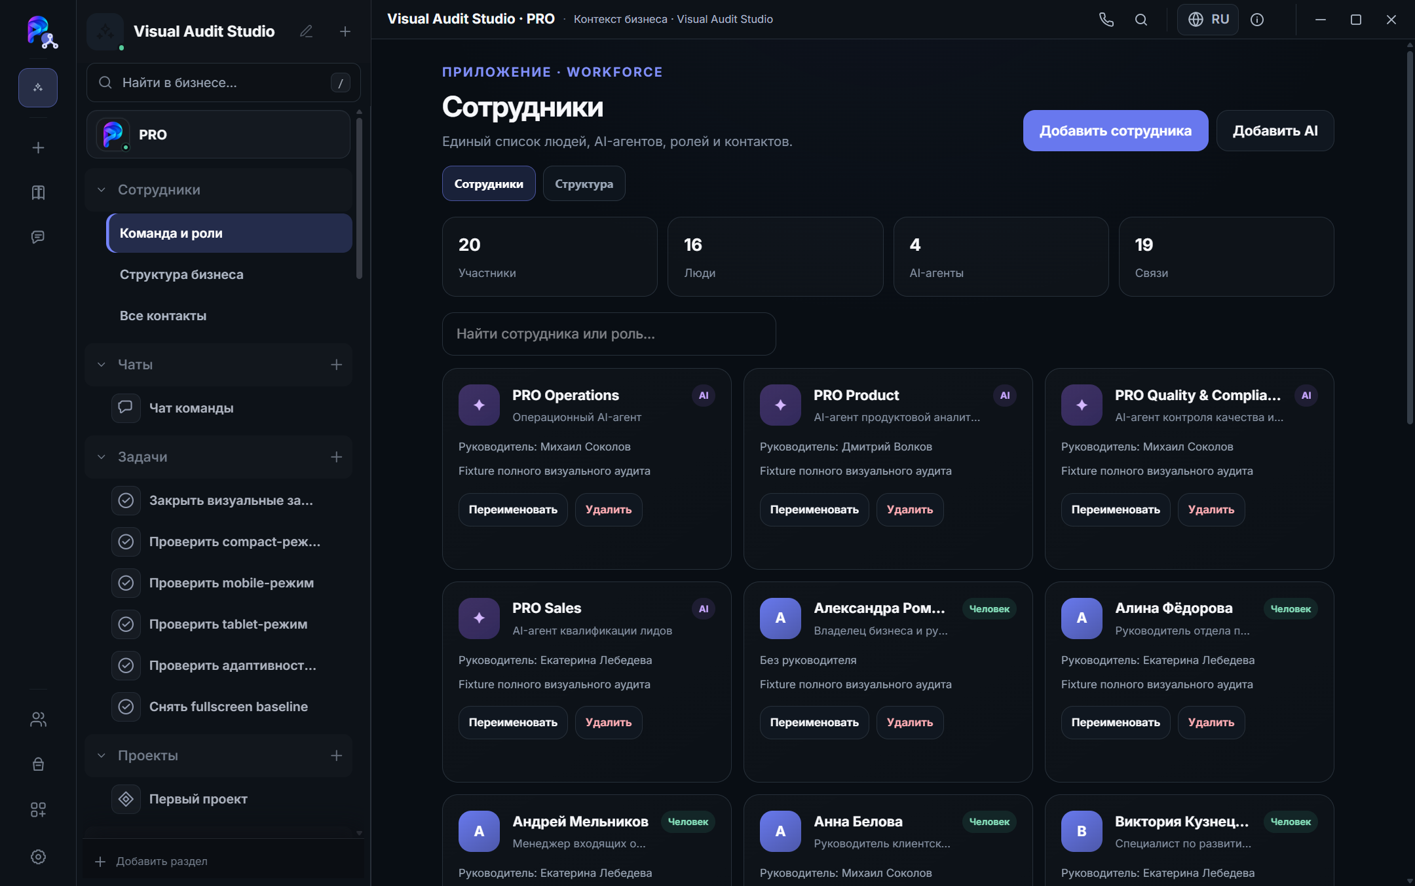Image resolution: width=1415 pixels, height=886 pixels.
Task: Toggle the check circle for Проверить адаптивност… task
Action: tap(126, 665)
